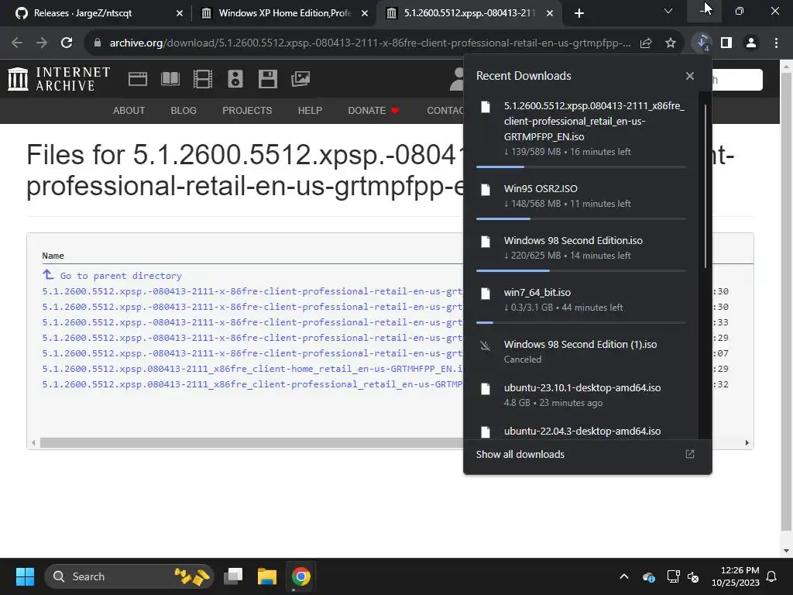This screenshot has height=595, width=793.
Task: Close the Recent Downloads popup
Action: click(690, 76)
